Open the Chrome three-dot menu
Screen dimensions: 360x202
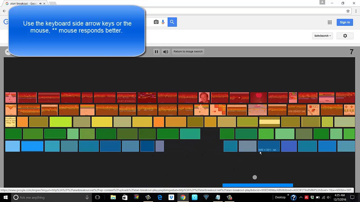coord(356,11)
